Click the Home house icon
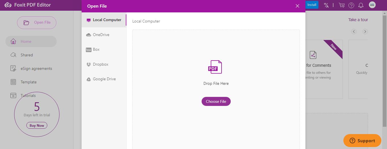Viewport: 387px width, 149px height. pos(13,41)
